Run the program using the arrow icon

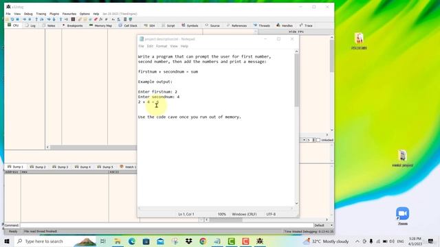click(x=25, y=19)
